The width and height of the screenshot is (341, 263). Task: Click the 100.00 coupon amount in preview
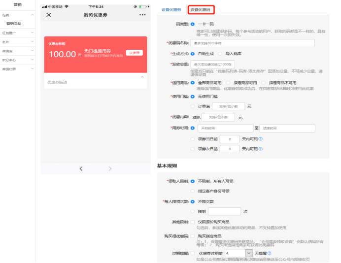point(63,54)
